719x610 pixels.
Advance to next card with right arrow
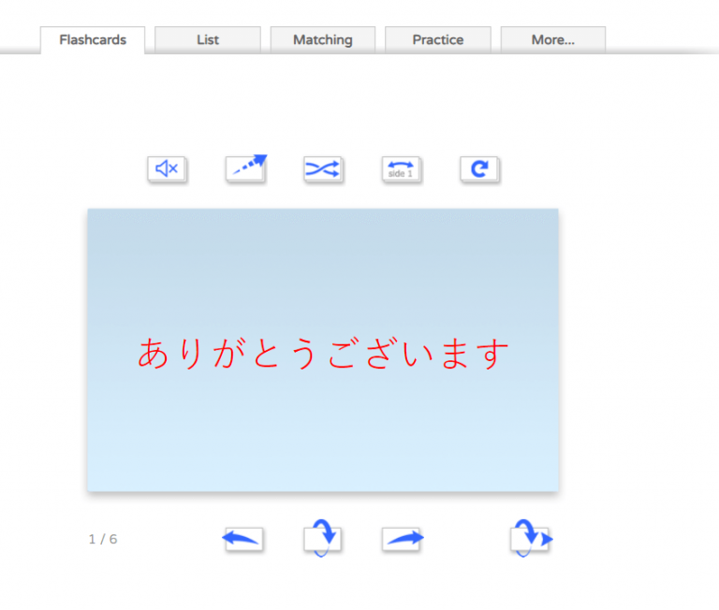403,539
